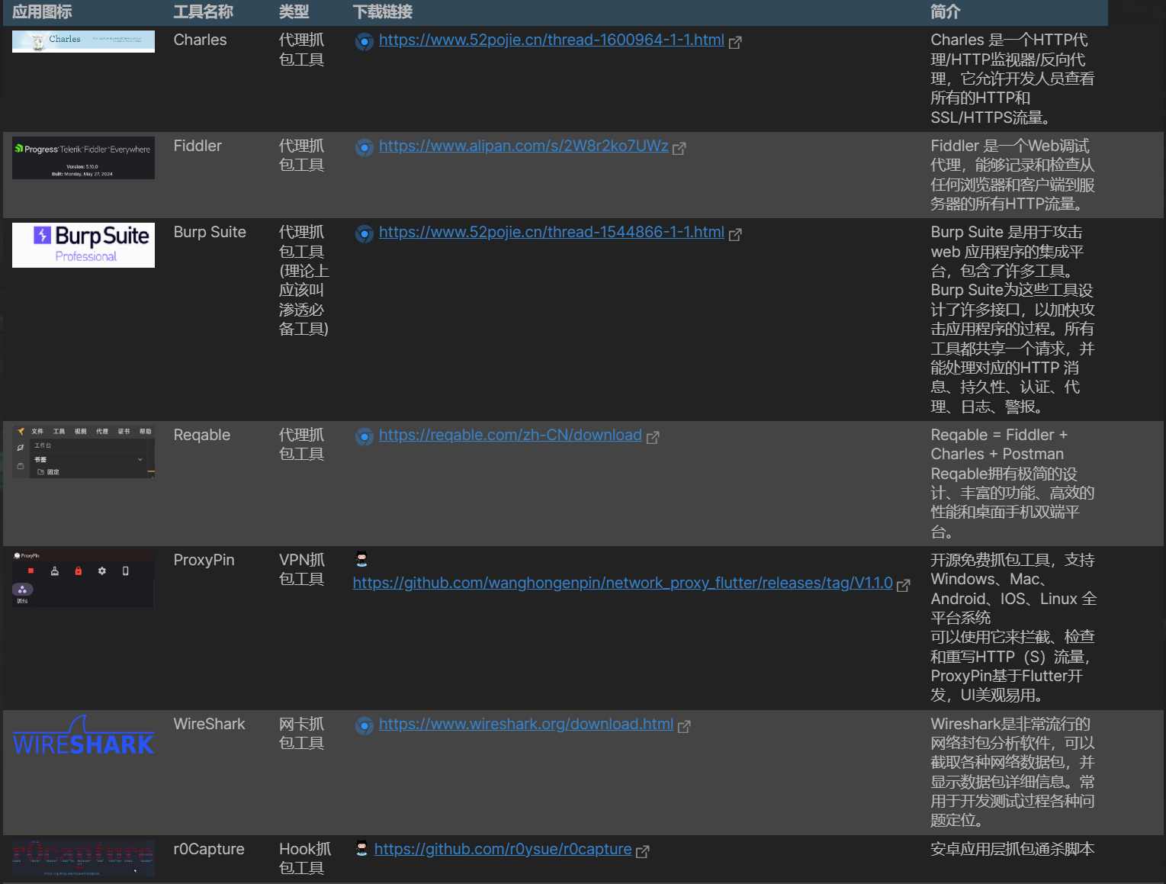Click the Charles description starting 'Charles 是一个HTTP代理'
1166x884 pixels.
[1013, 79]
